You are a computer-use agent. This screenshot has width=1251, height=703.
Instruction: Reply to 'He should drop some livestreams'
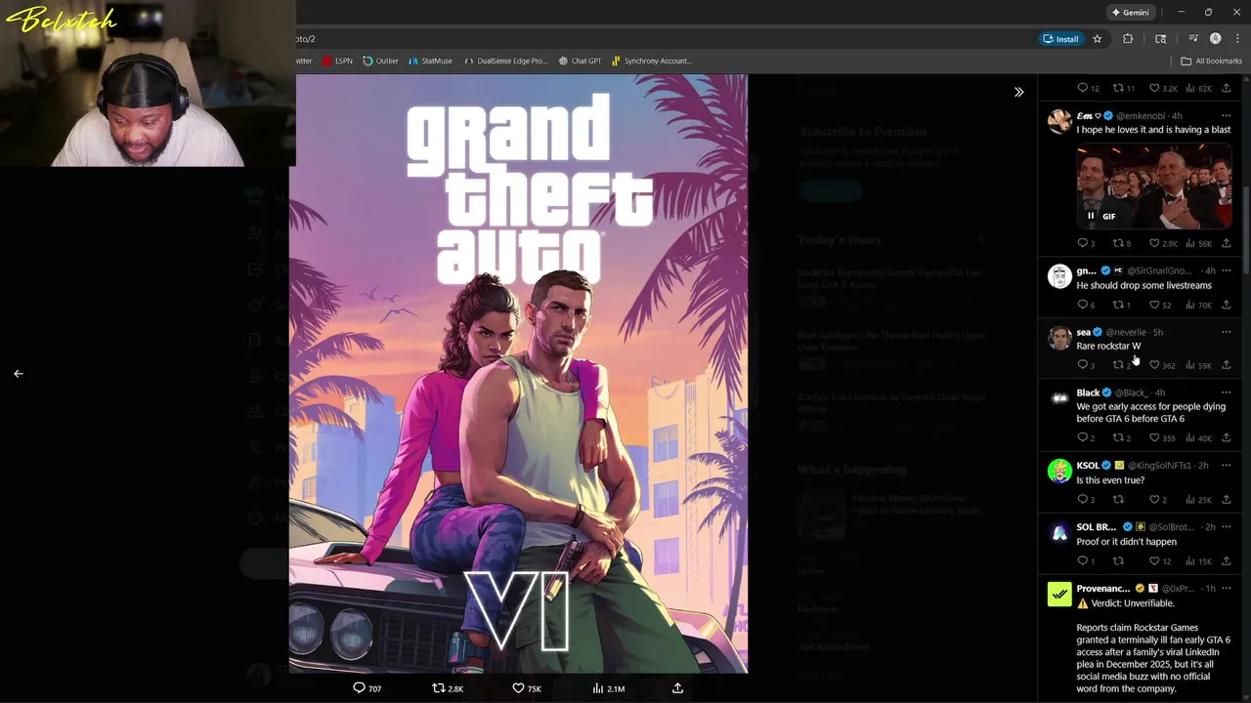(x=1086, y=305)
